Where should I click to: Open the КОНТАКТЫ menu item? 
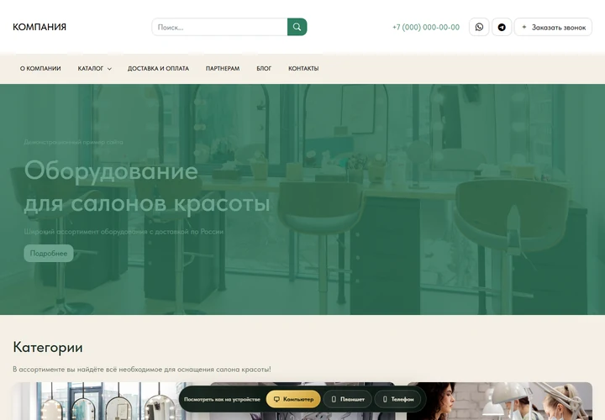303,68
